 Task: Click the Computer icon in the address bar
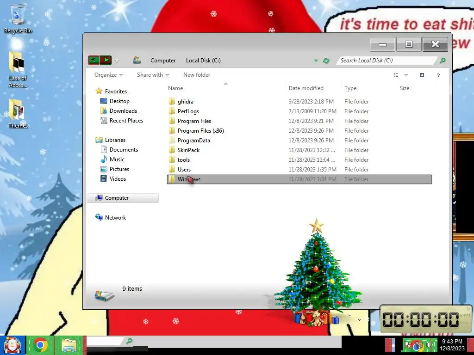pos(137,60)
